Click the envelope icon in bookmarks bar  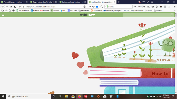point(6,10)
